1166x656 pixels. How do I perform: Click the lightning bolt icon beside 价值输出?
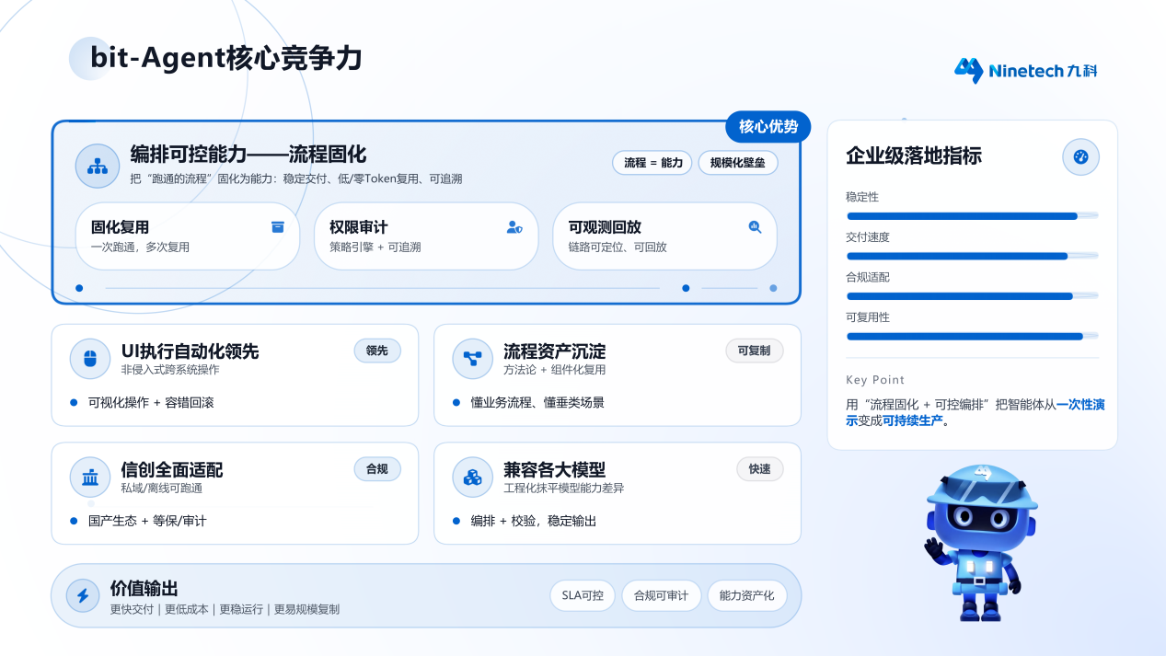[83, 595]
